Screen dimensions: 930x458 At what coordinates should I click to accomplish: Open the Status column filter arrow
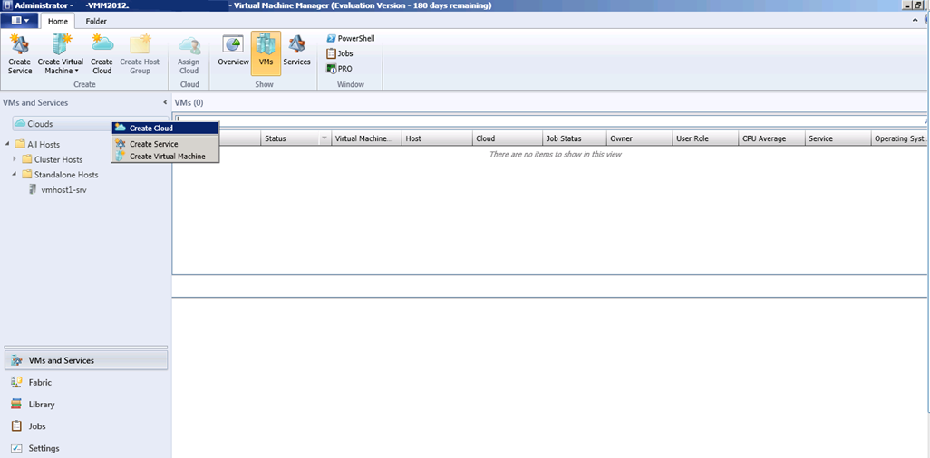pos(325,138)
